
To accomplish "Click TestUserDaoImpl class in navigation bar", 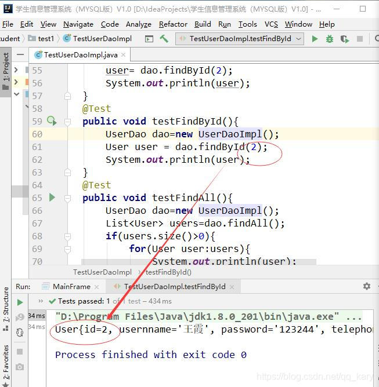I will click(98, 38).
